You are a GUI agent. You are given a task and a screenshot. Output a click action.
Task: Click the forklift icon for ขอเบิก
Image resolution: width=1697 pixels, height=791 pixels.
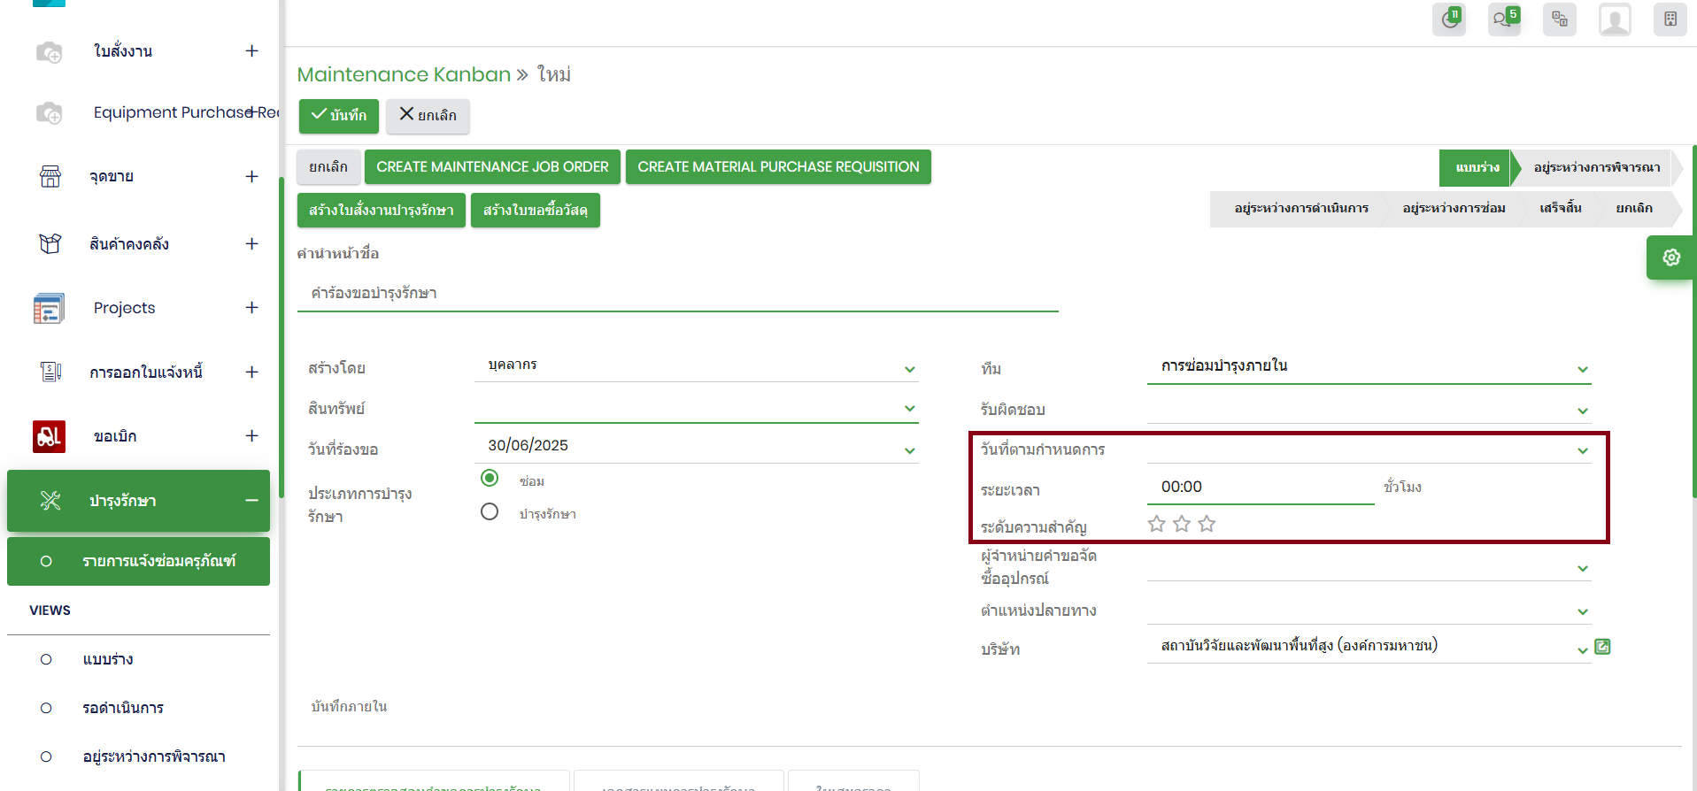tap(49, 436)
